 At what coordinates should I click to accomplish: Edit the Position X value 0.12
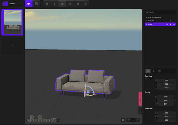click(166, 80)
